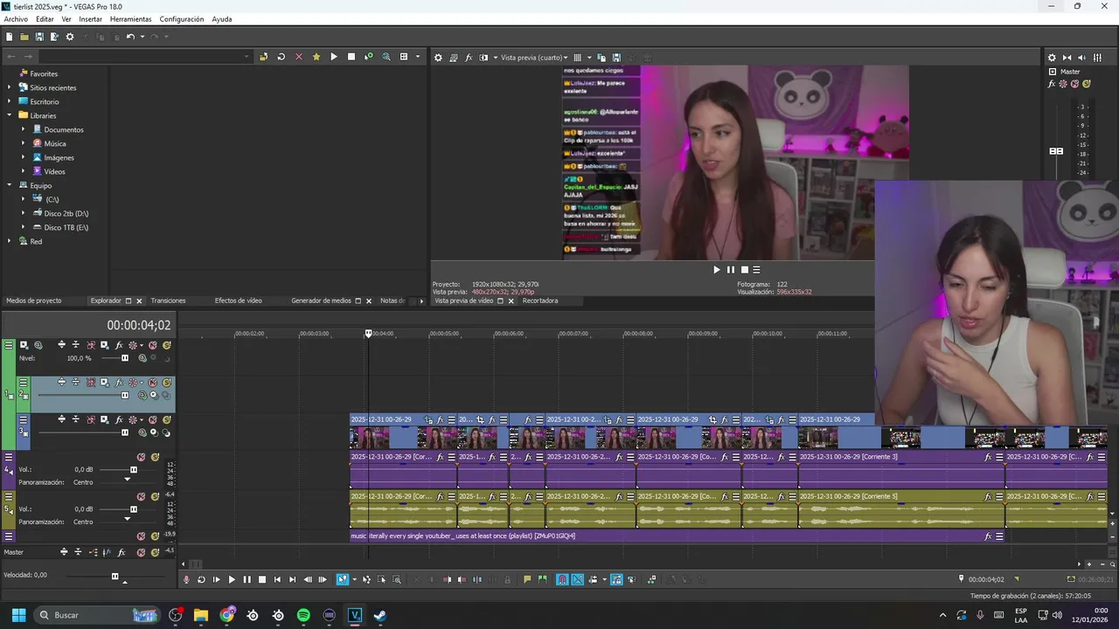Switch to Transiciones tab

click(168, 301)
